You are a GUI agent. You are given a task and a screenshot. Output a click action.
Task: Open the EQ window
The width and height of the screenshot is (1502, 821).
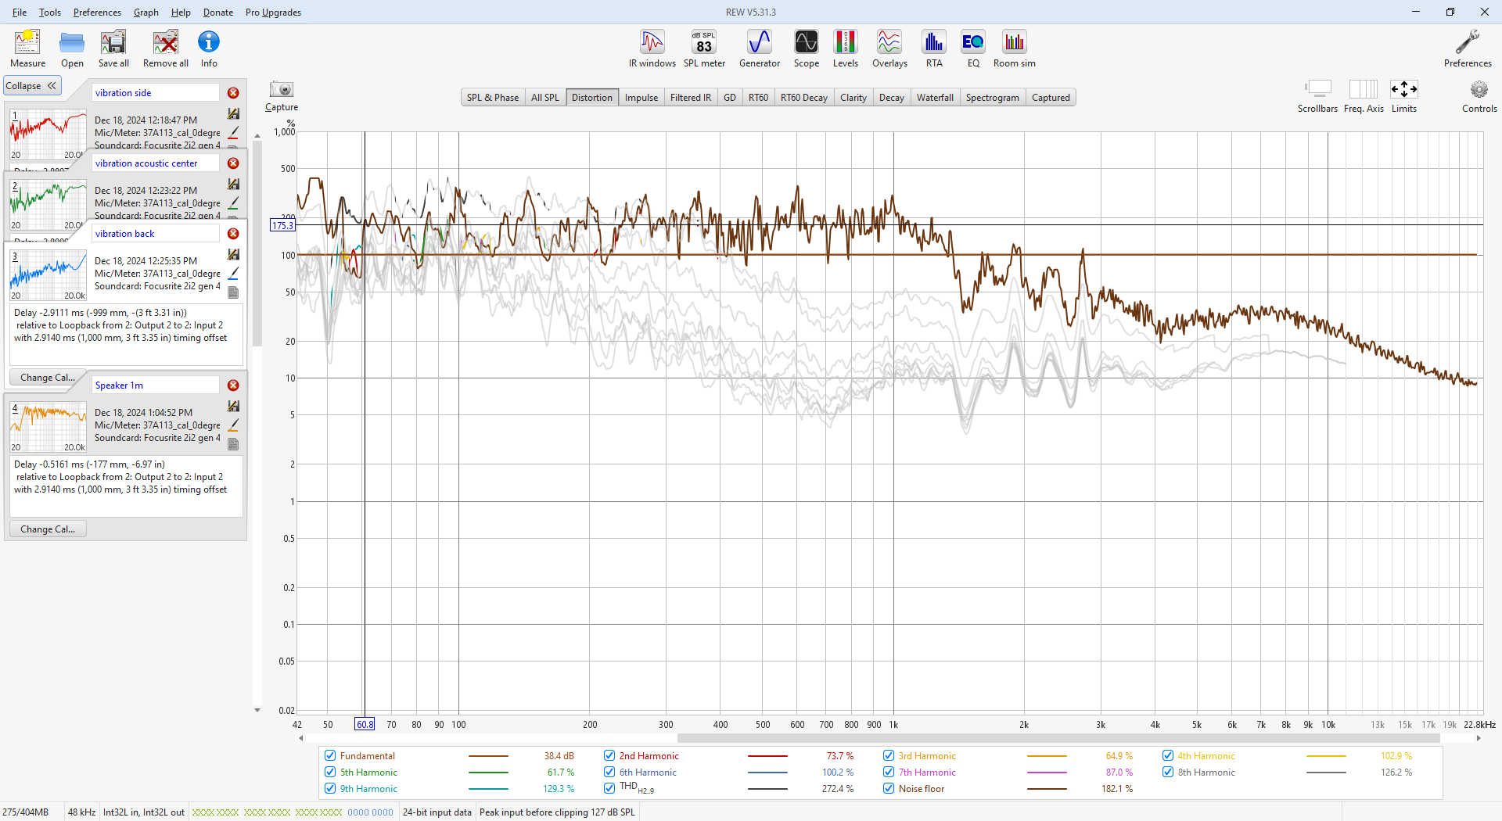(973, 42)
